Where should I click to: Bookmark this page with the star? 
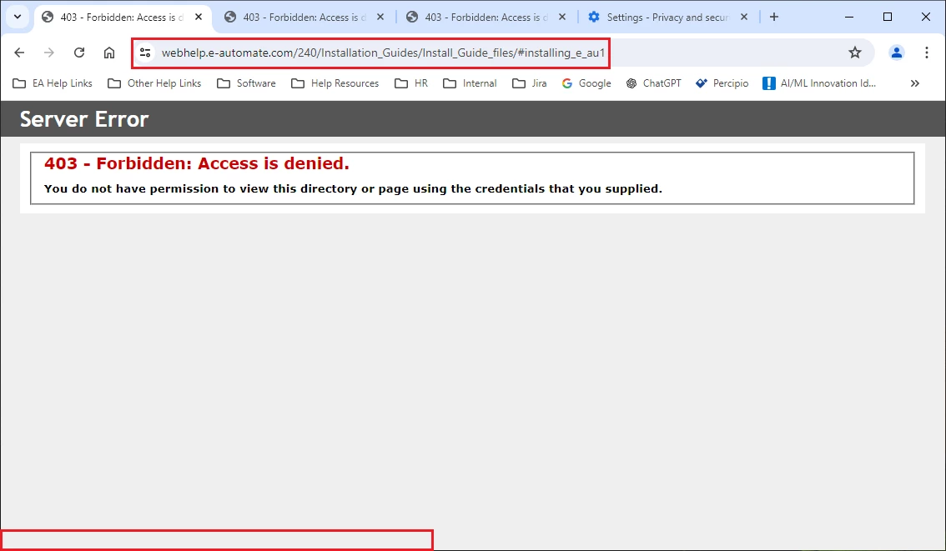tap(855, 53)
